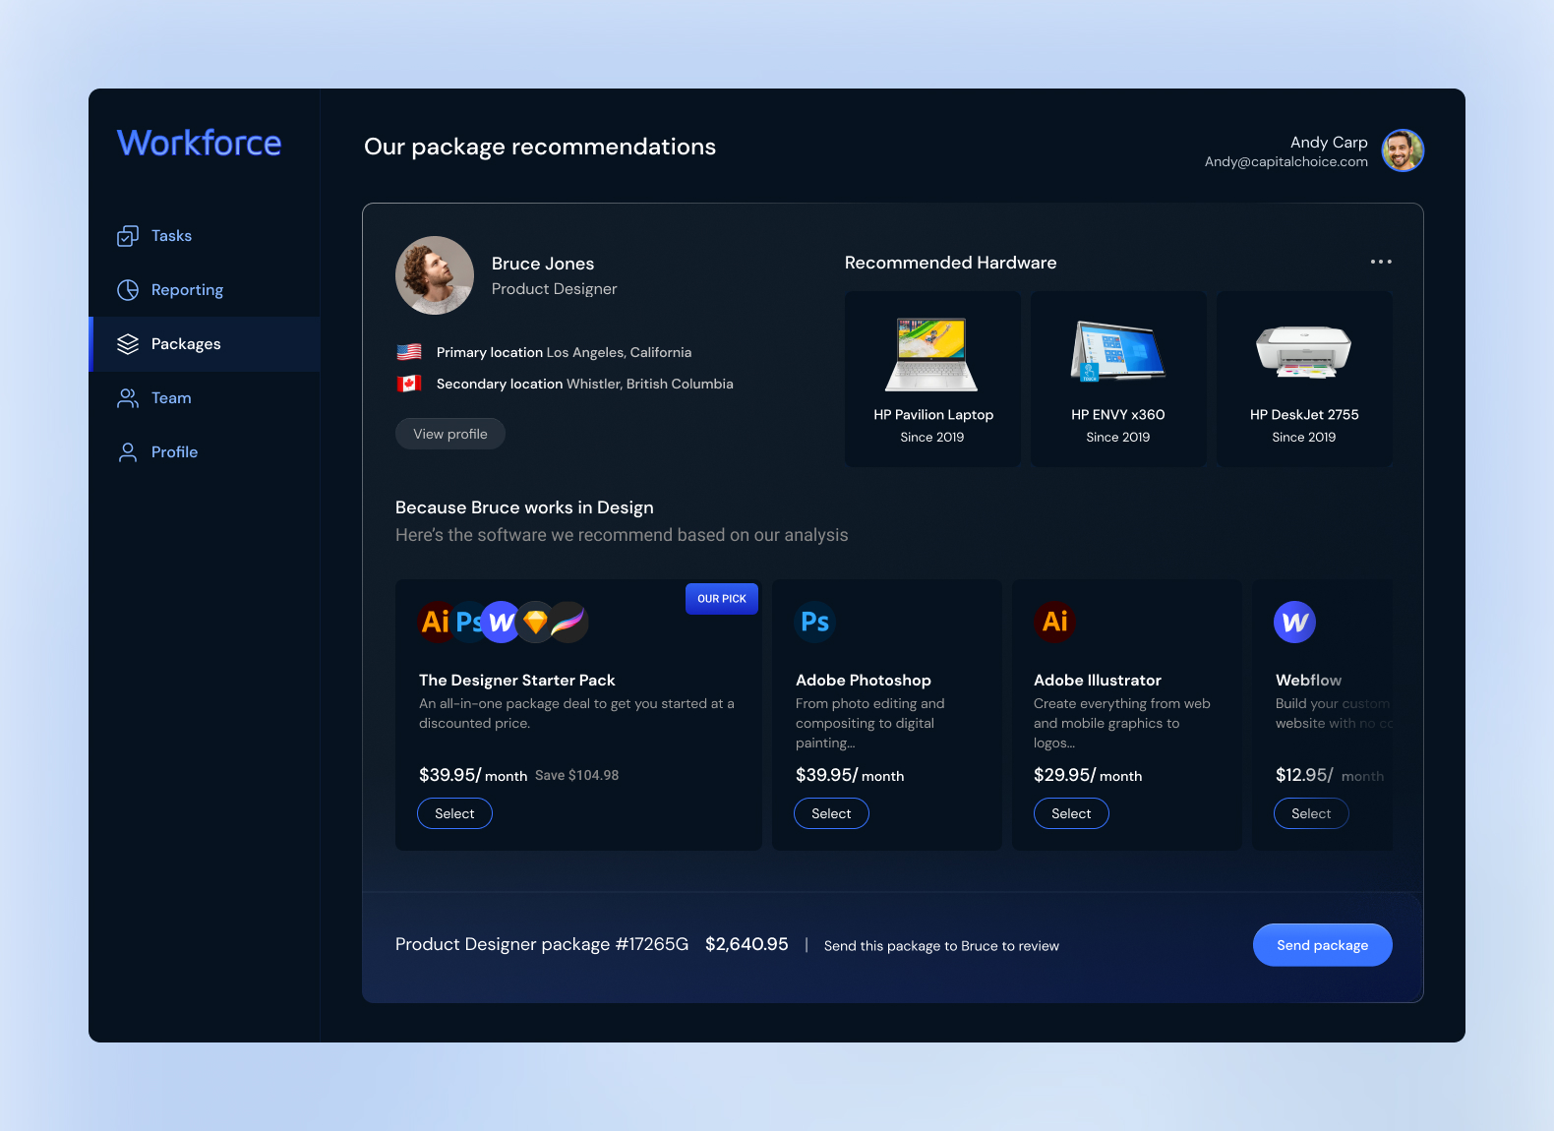Click the $2,640.95 total price

747,945
